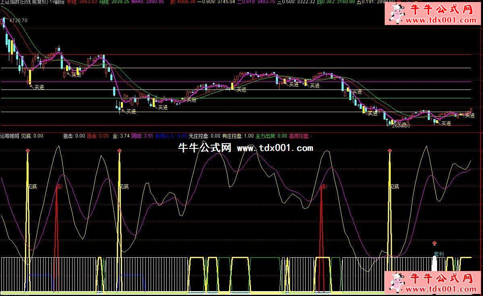
Task: Select the 阴阳: 3.51 readout
Action: 142,136
